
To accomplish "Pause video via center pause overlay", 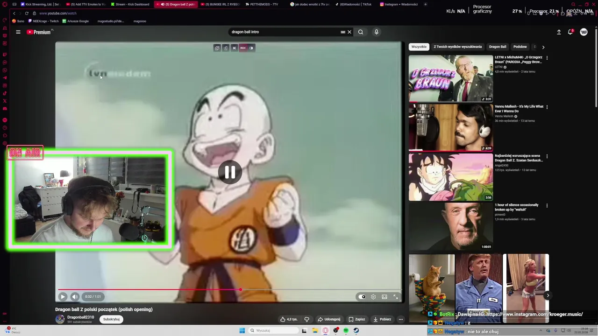I will click(230, 172).
